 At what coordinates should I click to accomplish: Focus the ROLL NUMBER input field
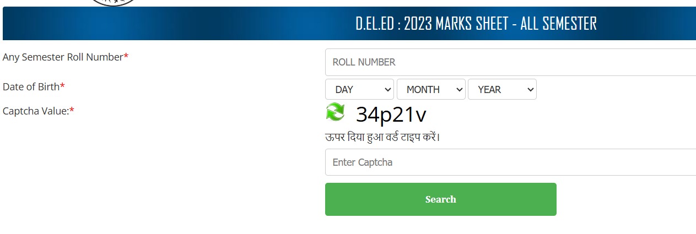(510, 62)
